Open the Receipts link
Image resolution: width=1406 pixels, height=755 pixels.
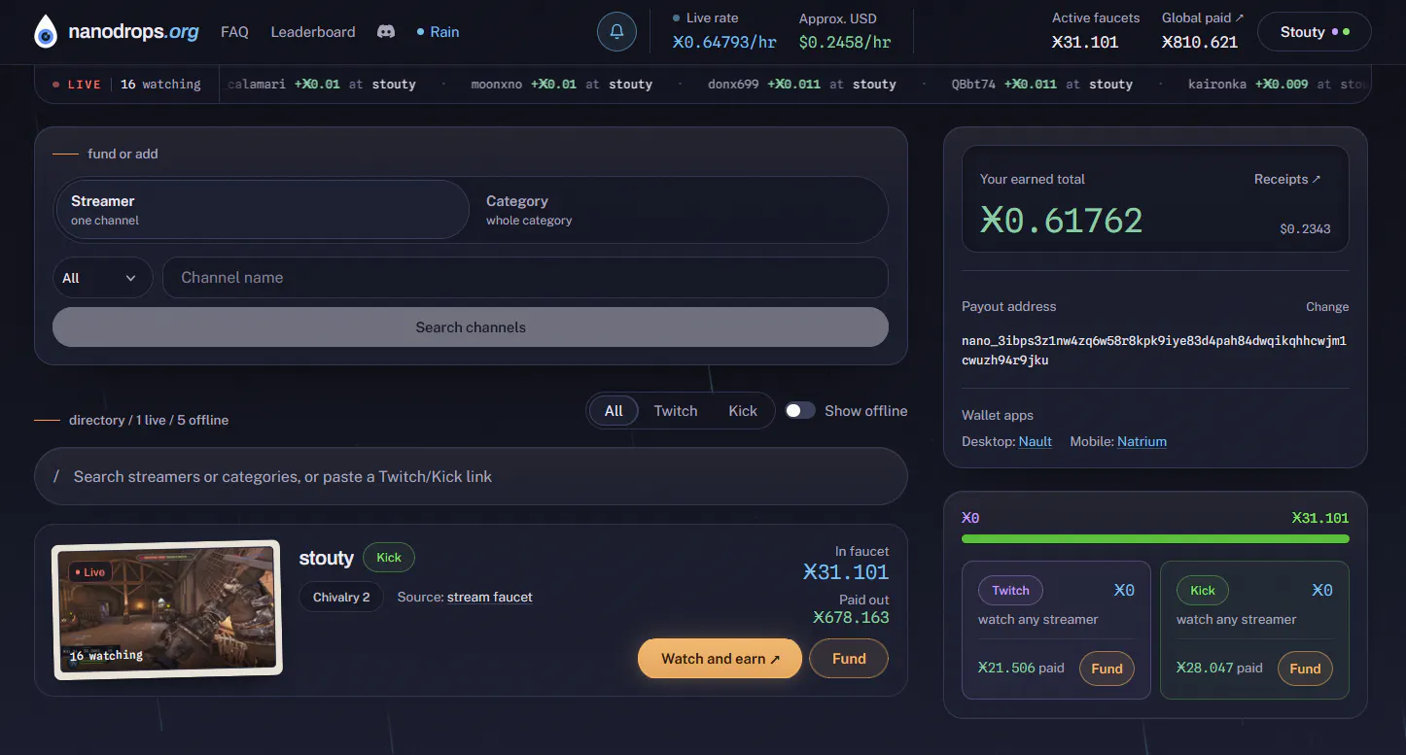[x=1288, y=179]
